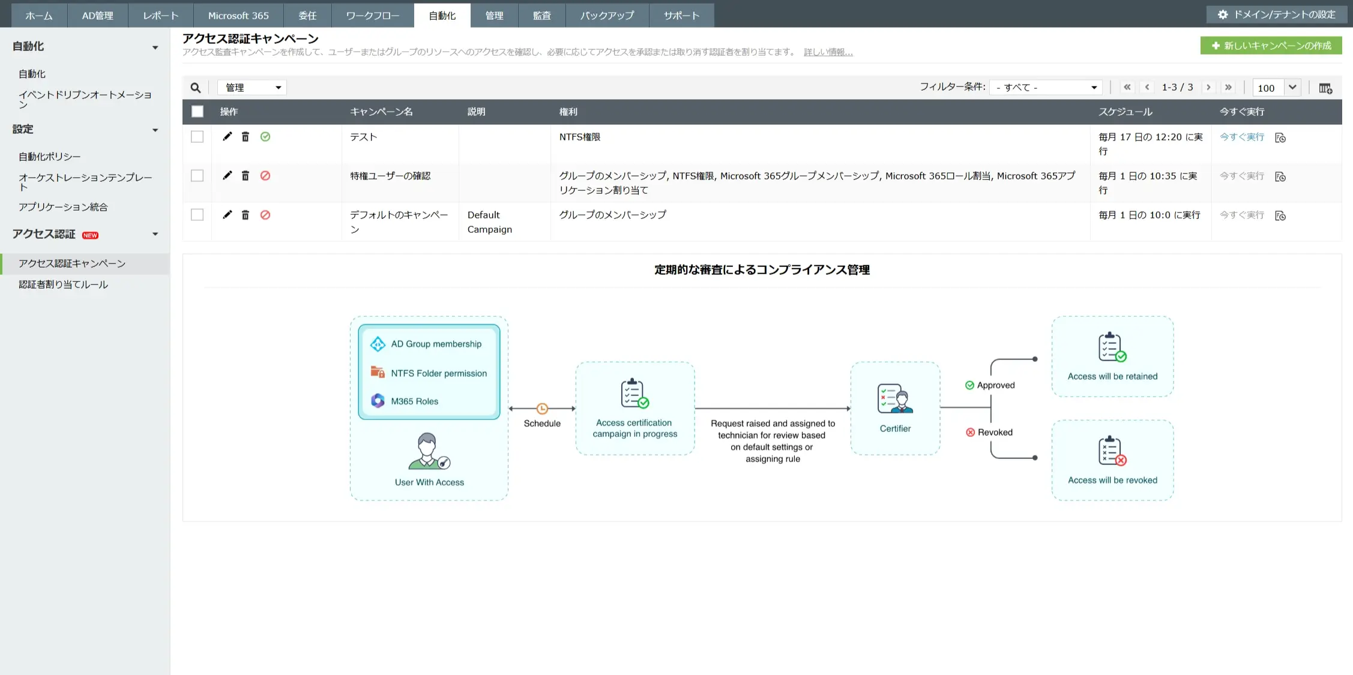The width and height of the screenshot is (1353, 675).
Task: Toggle the red disabled status of デフォルトのキャンペーン
Action: (x=265, y=215)
